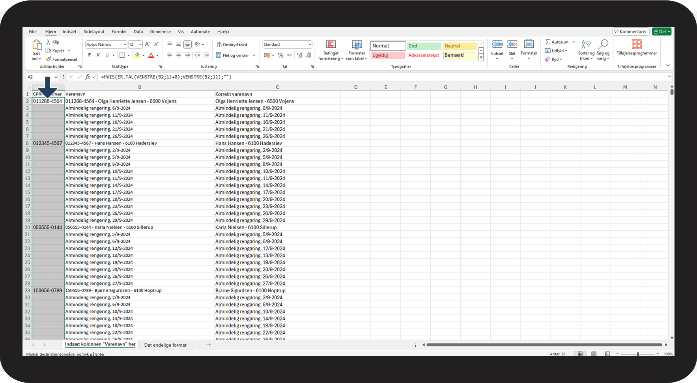Image resolution: width=697 pixels, height=383 pixels.
Task: Open the number format Standard dropdown
Action: (x=310, y=45)
